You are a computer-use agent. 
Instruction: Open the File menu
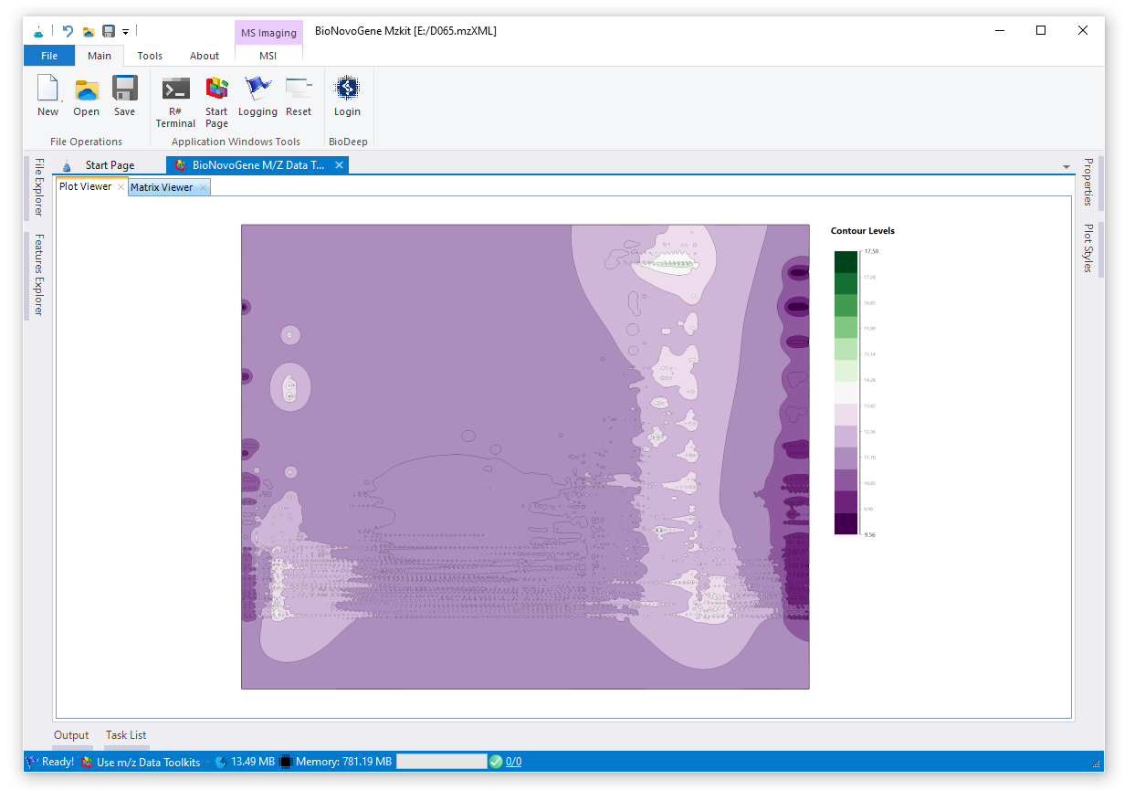(49, 56)
